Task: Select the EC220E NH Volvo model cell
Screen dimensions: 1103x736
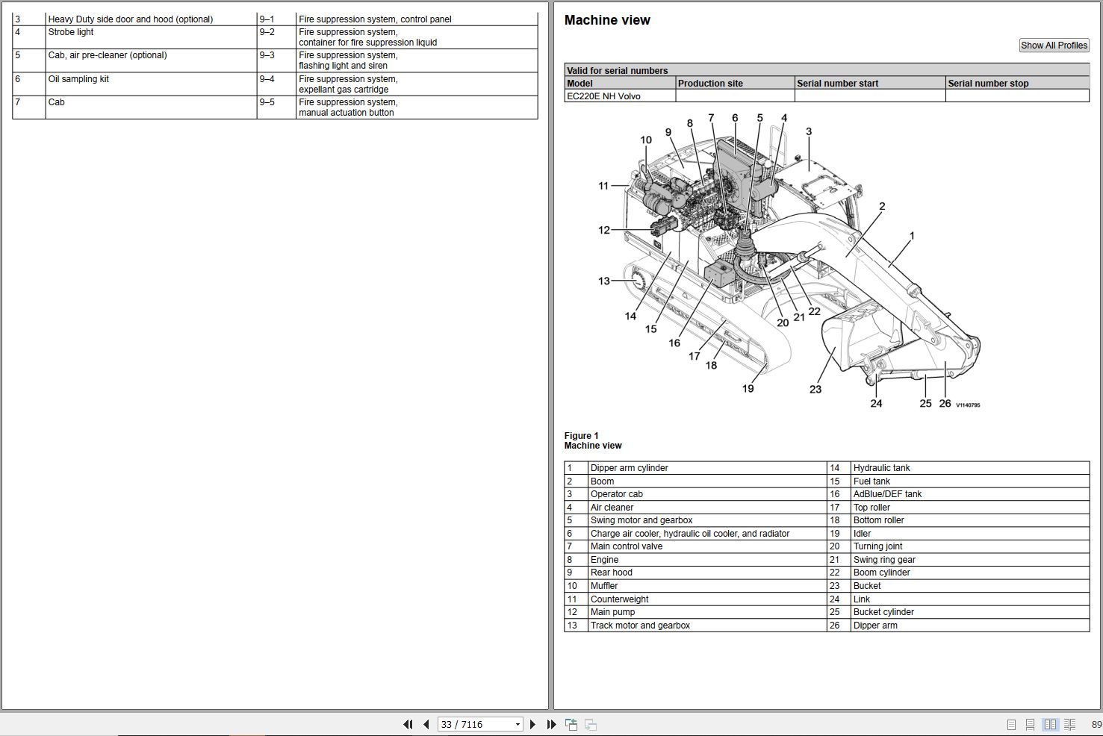Action: coord(603,96)
